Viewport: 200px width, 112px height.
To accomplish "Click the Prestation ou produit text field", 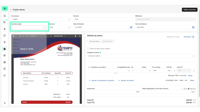I will pos(104,71).
